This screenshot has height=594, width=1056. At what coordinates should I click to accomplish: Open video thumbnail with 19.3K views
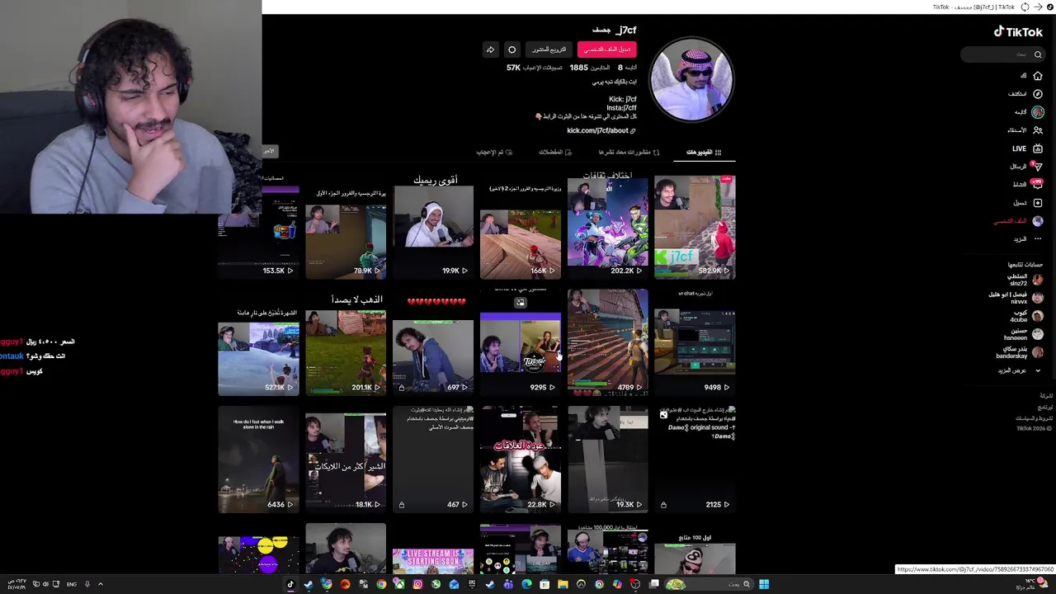607,460
